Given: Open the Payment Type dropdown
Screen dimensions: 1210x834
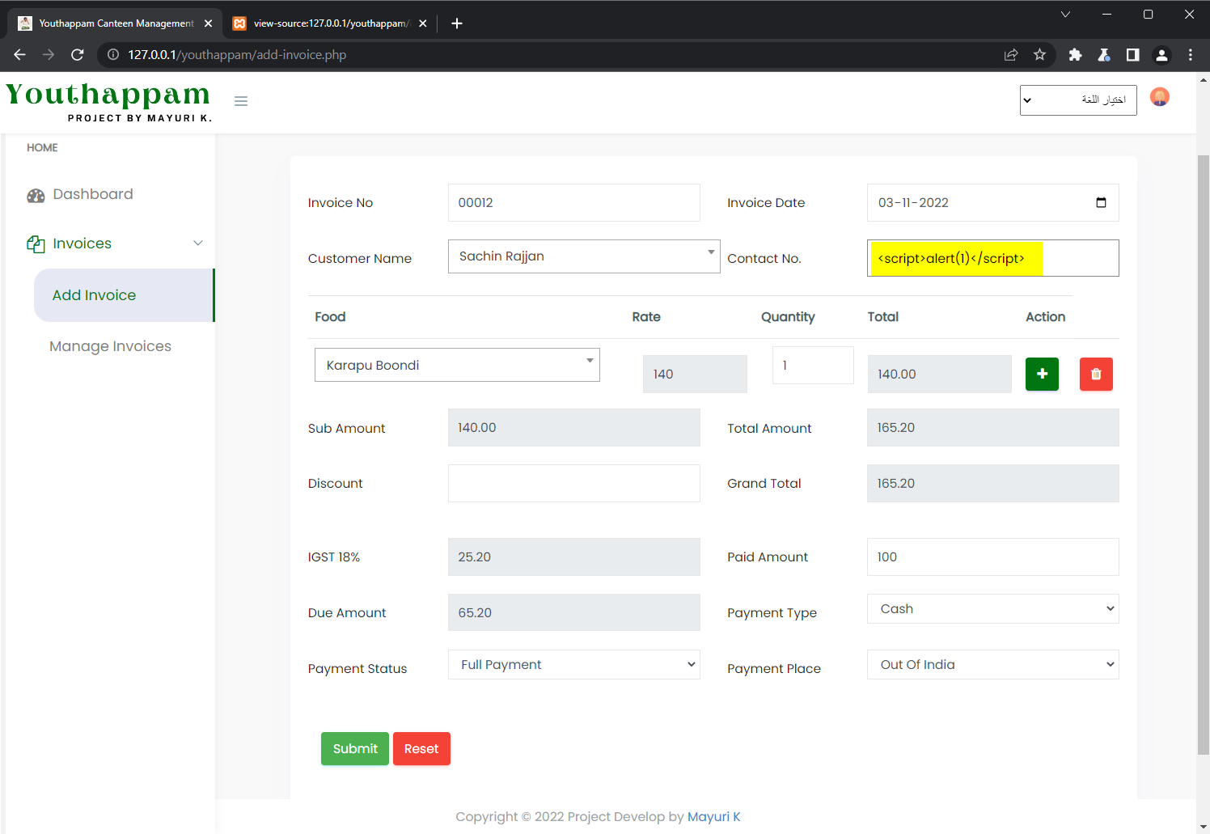Looking at the screenshot, I should (992, 608).
